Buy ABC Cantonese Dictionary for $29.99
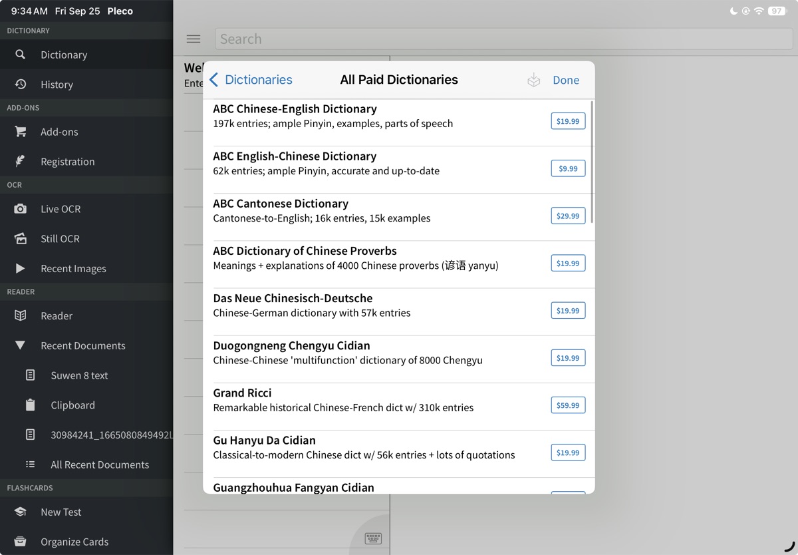798x555 pixels. click(568, 216)
